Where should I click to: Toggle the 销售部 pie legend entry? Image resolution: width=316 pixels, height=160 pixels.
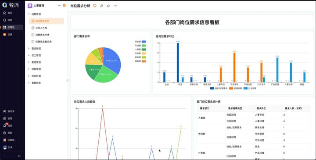pyautogui.click(x=140, y=61)
